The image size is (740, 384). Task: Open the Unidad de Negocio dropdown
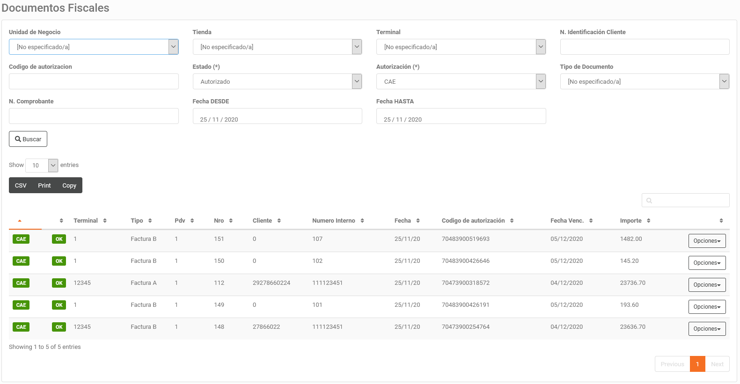point(94,47)
